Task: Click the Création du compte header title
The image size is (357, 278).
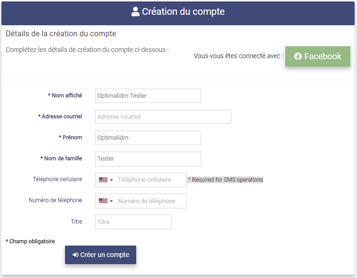Action: coord(183,12)
